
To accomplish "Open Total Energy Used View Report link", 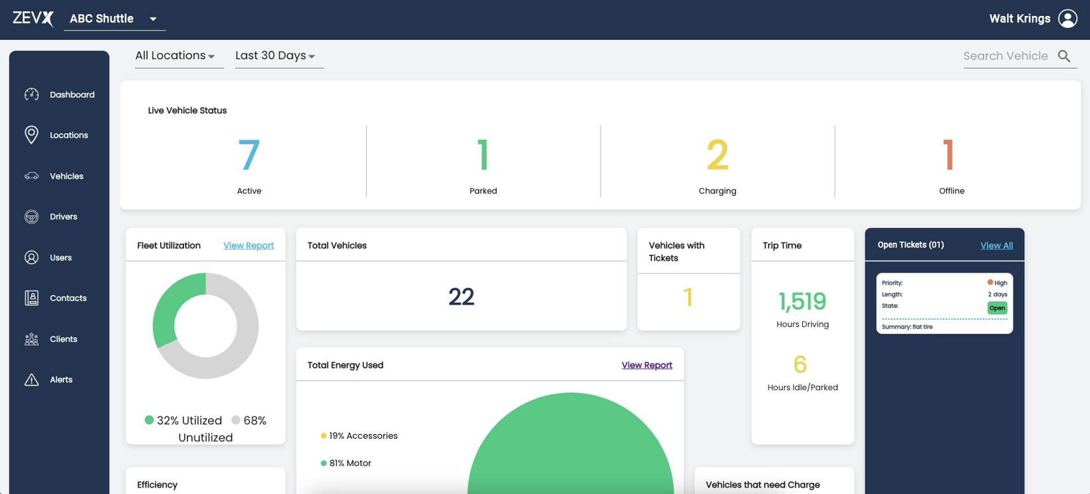I will coord(647,365).
